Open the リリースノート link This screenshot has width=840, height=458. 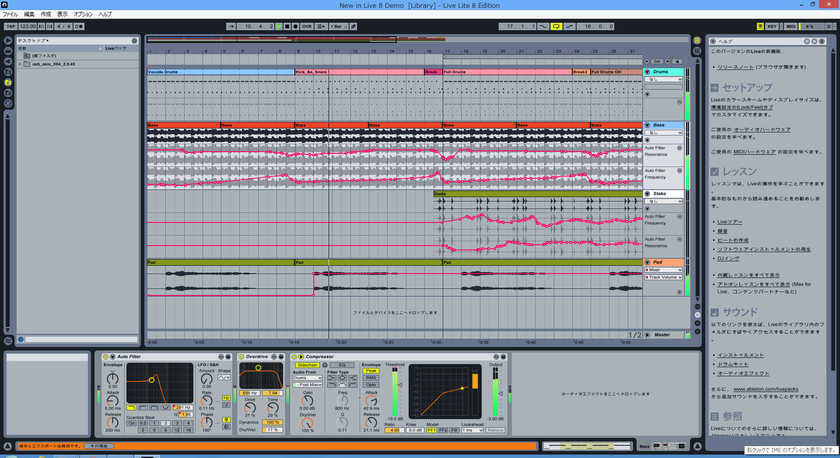tap(735, 67)
